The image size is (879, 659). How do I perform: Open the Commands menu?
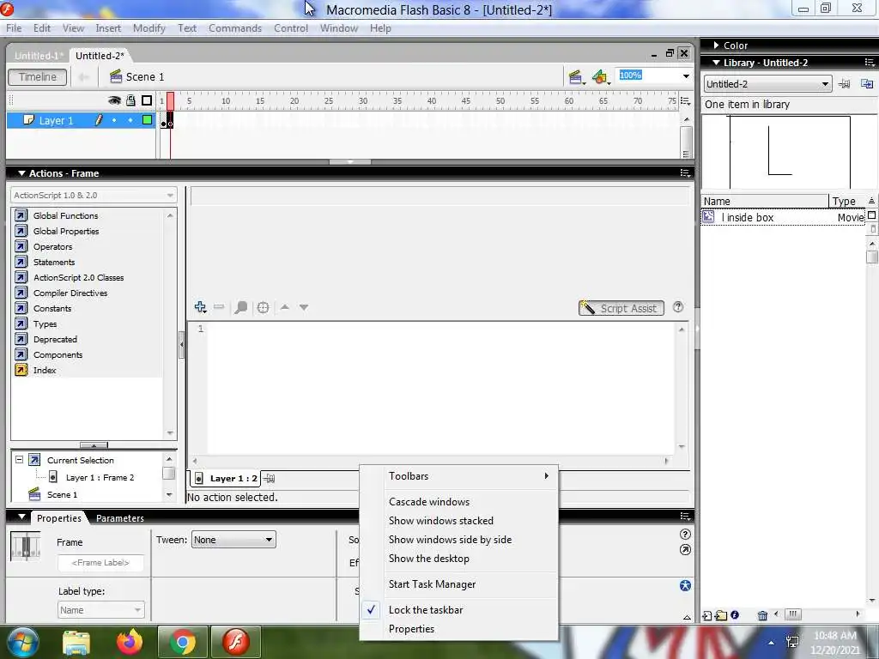pos(235,28)
